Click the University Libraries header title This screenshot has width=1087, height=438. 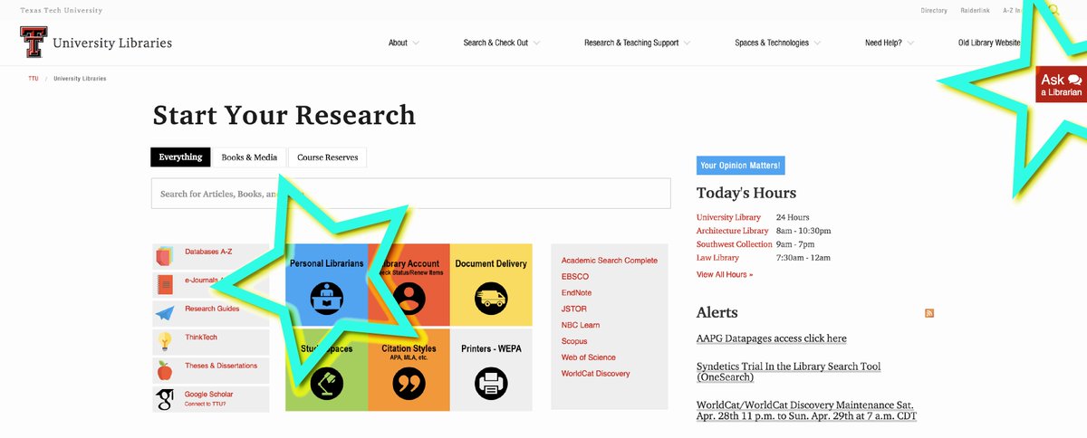click(112, 43)
